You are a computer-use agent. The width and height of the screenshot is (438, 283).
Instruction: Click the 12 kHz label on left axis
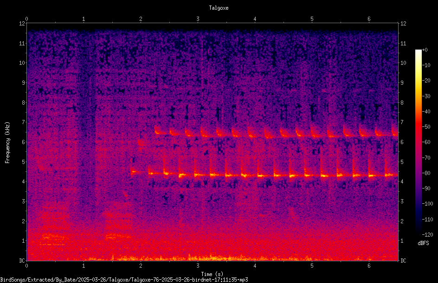pos(22,24)
